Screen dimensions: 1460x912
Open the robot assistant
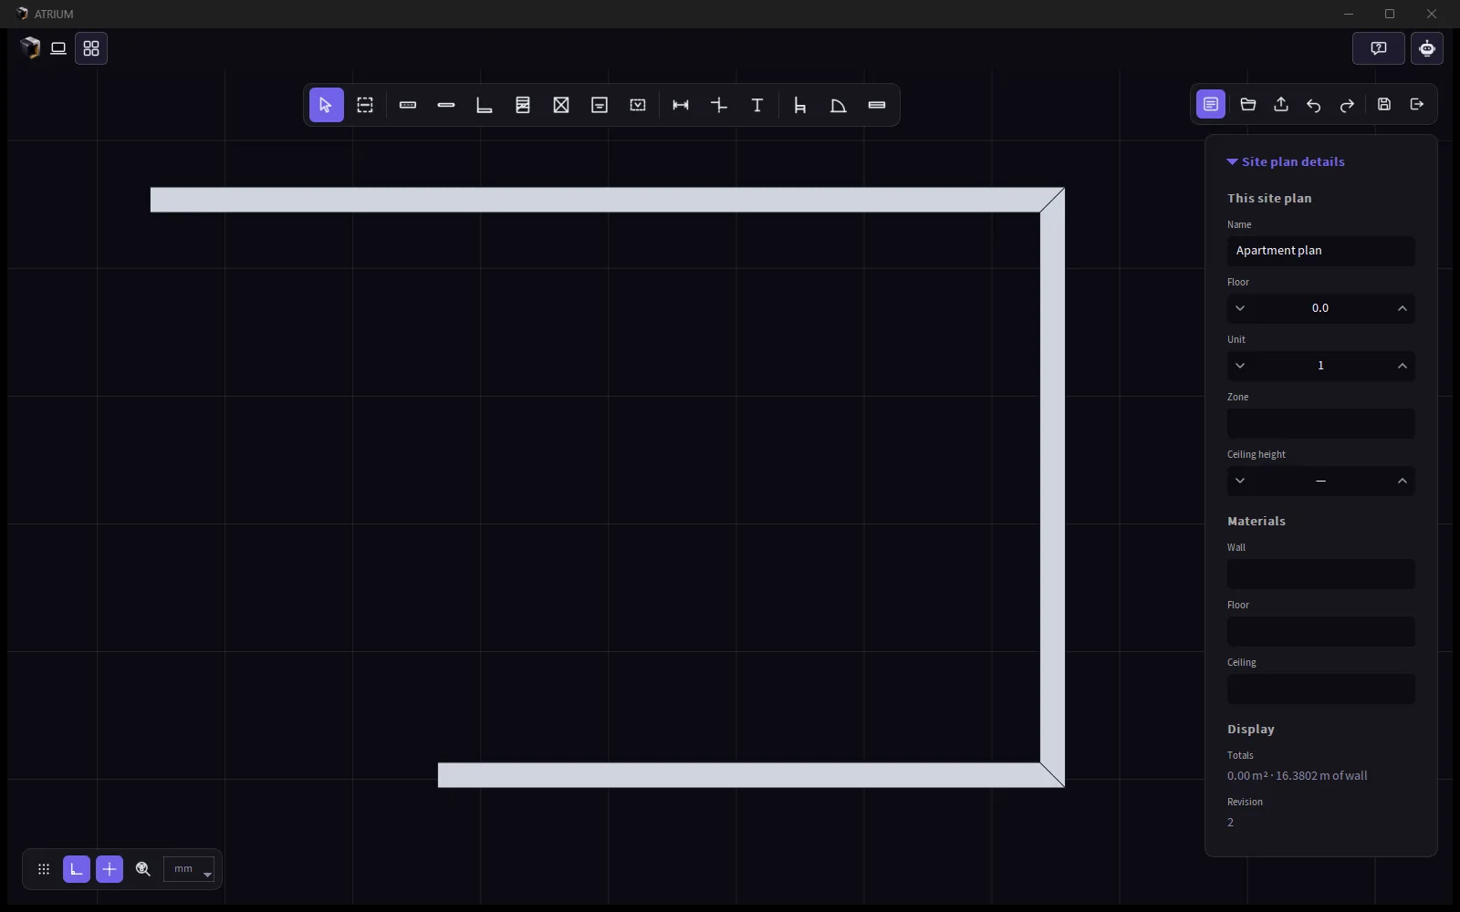[x=1427, y=48]
